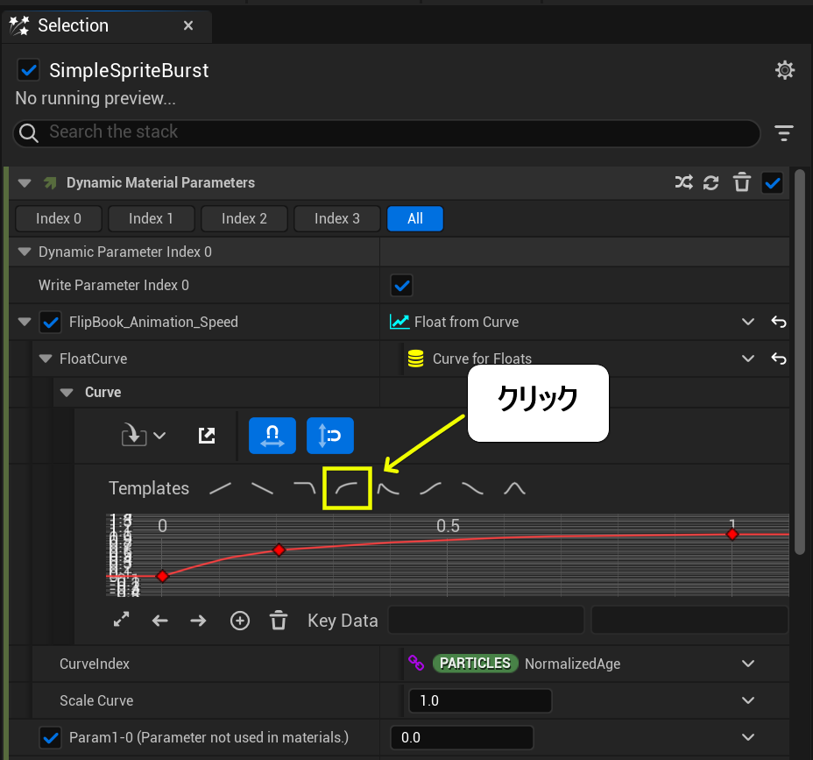Collapse the Dynamic Material Parameters section
Image resolution: width=813 pixels, height=760 pixels.
(25, 182)
